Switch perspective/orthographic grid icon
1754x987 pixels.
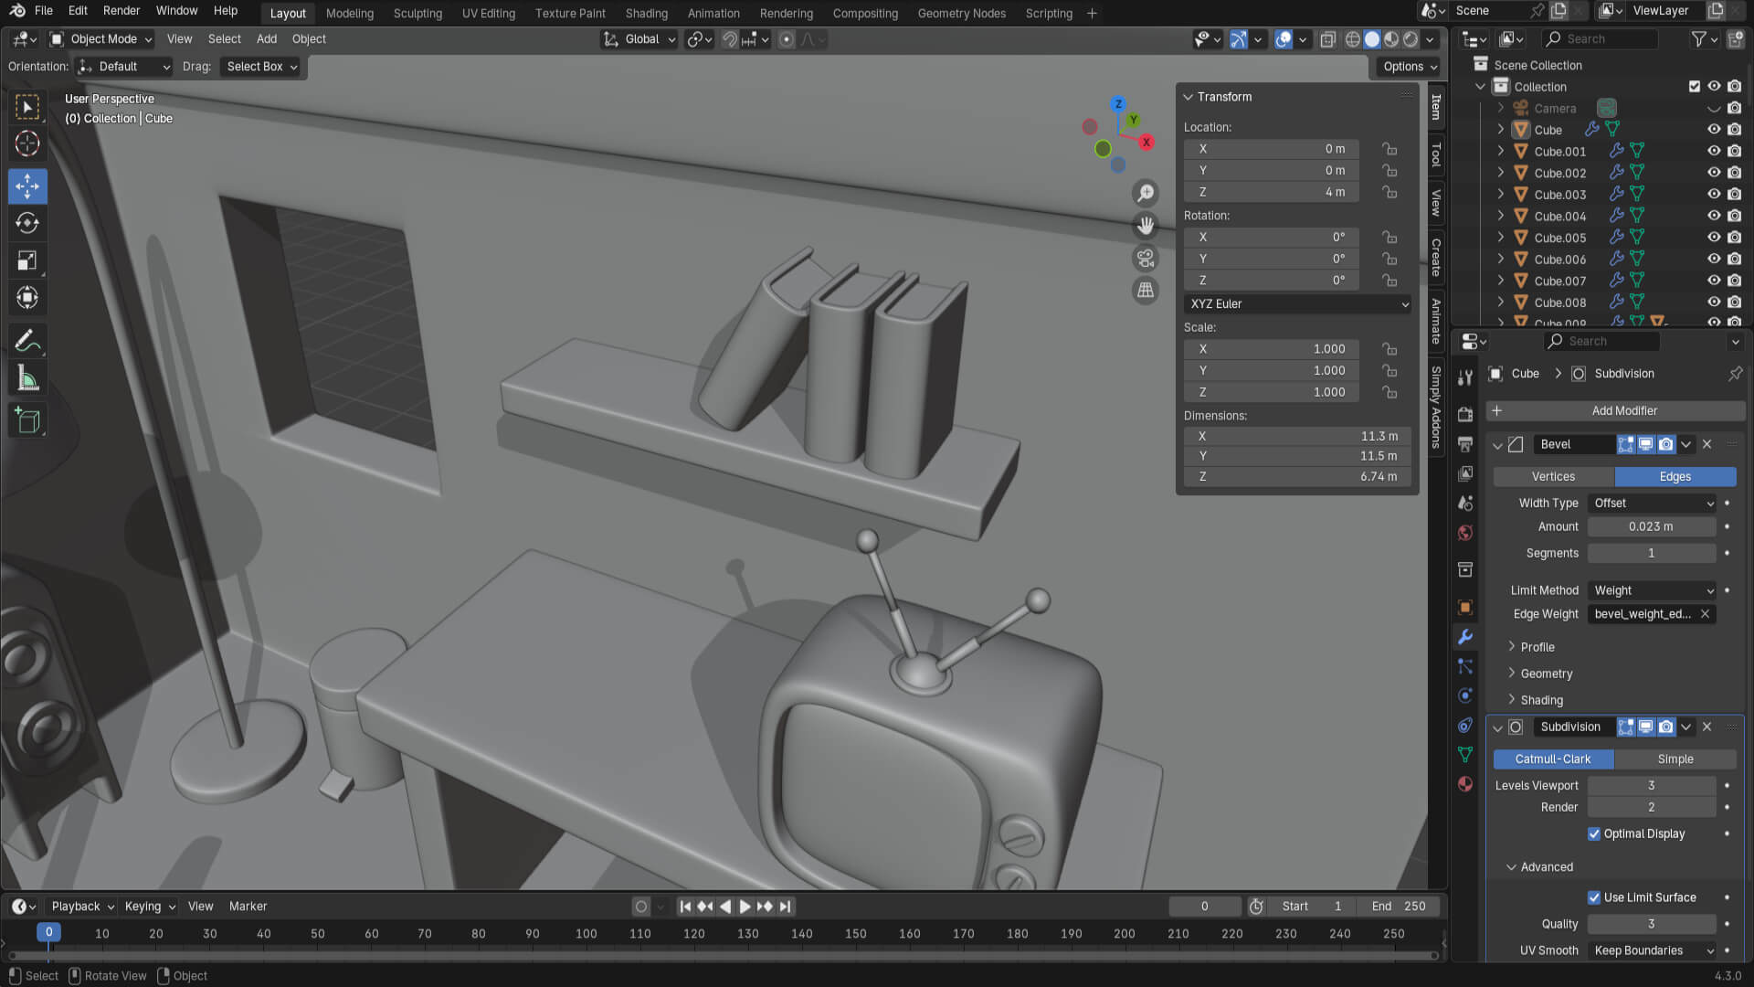[x=1145, y=291]
